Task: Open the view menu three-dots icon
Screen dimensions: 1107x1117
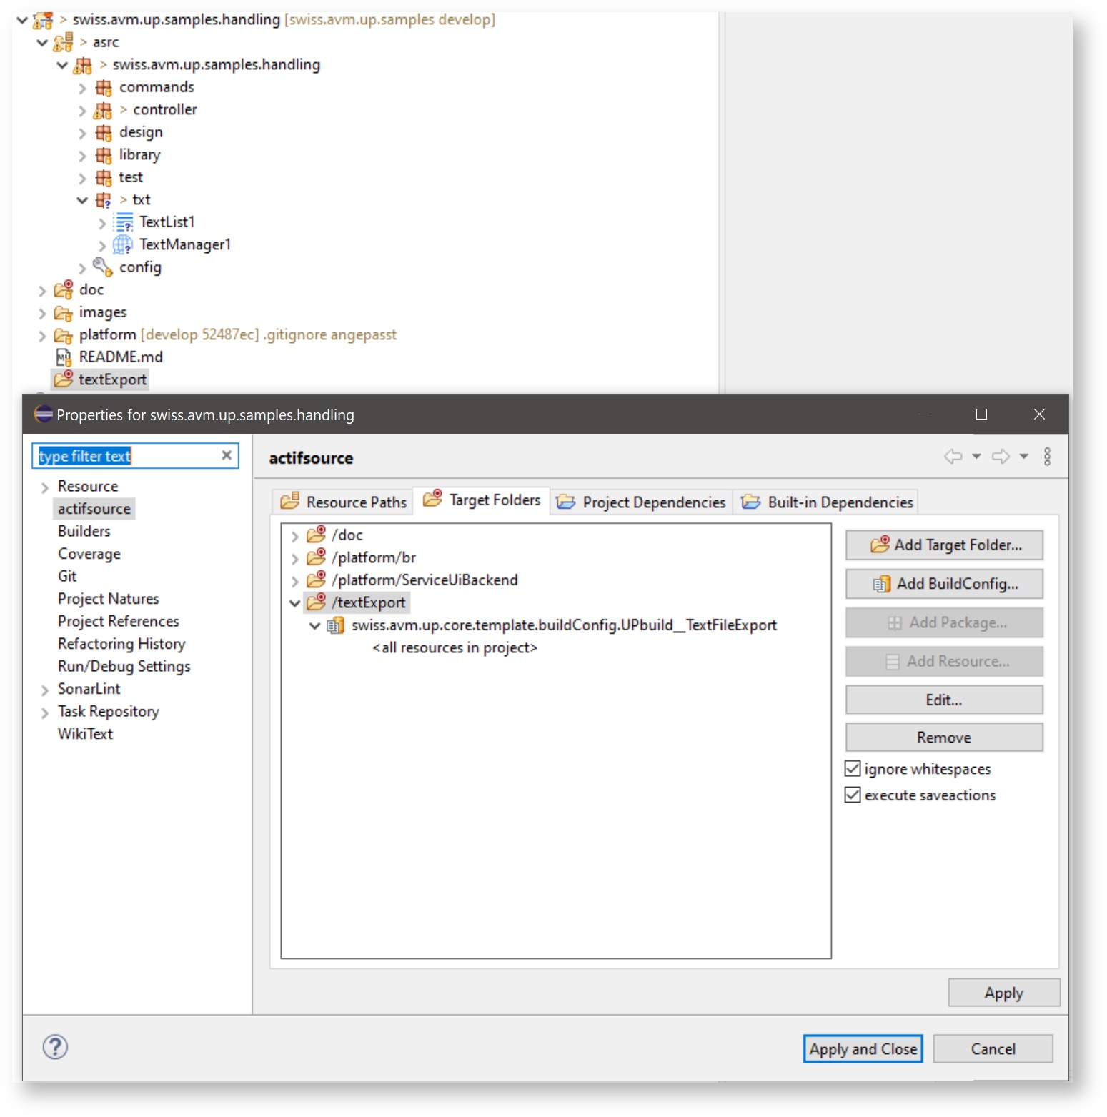Action: (x=1047, y=457)
